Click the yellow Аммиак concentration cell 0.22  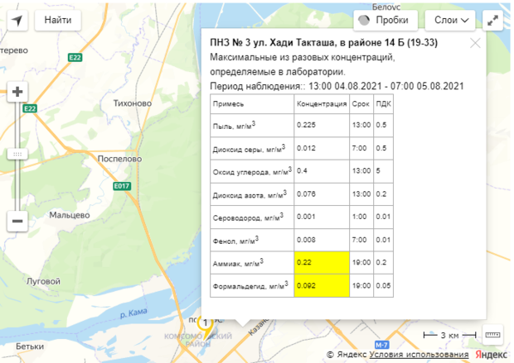click(322, 263)
